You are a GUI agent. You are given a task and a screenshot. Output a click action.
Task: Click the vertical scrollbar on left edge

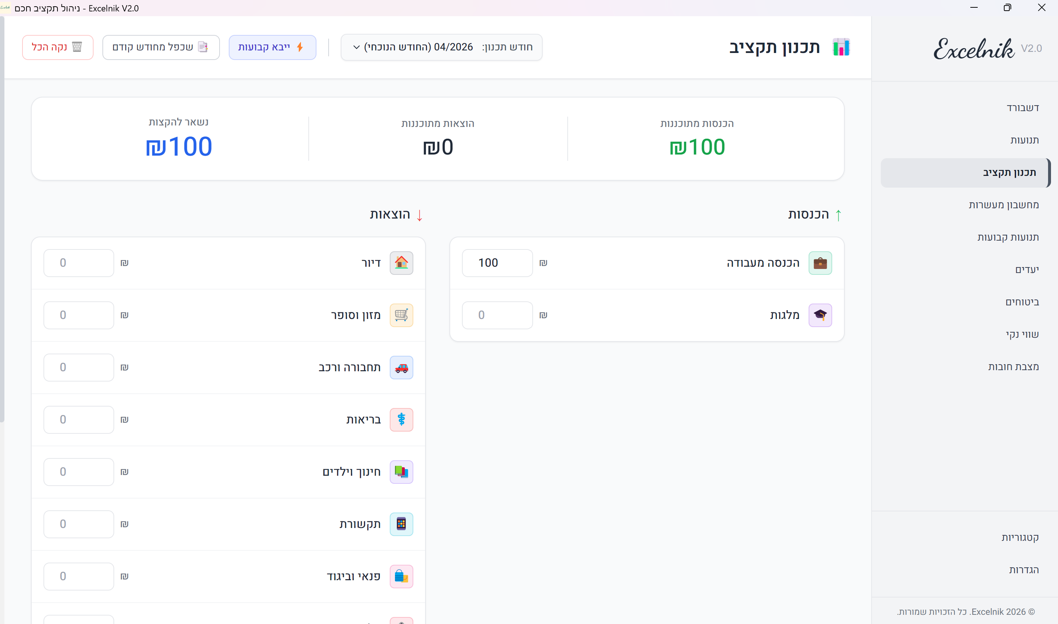2,219
